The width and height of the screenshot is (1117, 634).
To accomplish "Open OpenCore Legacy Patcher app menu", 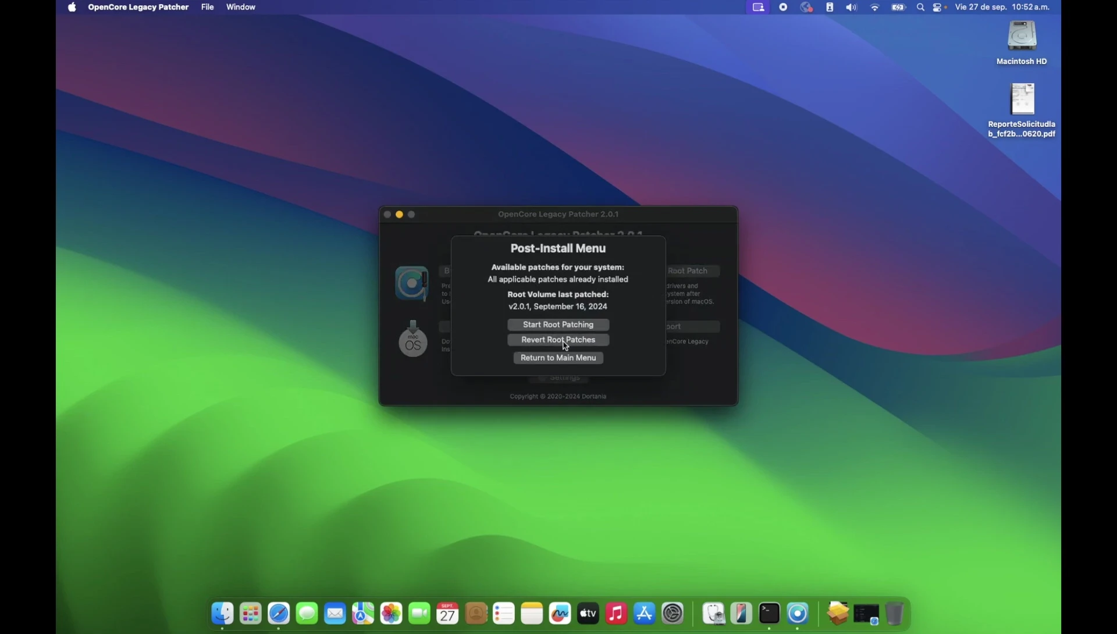I will [x=138, y=7].
